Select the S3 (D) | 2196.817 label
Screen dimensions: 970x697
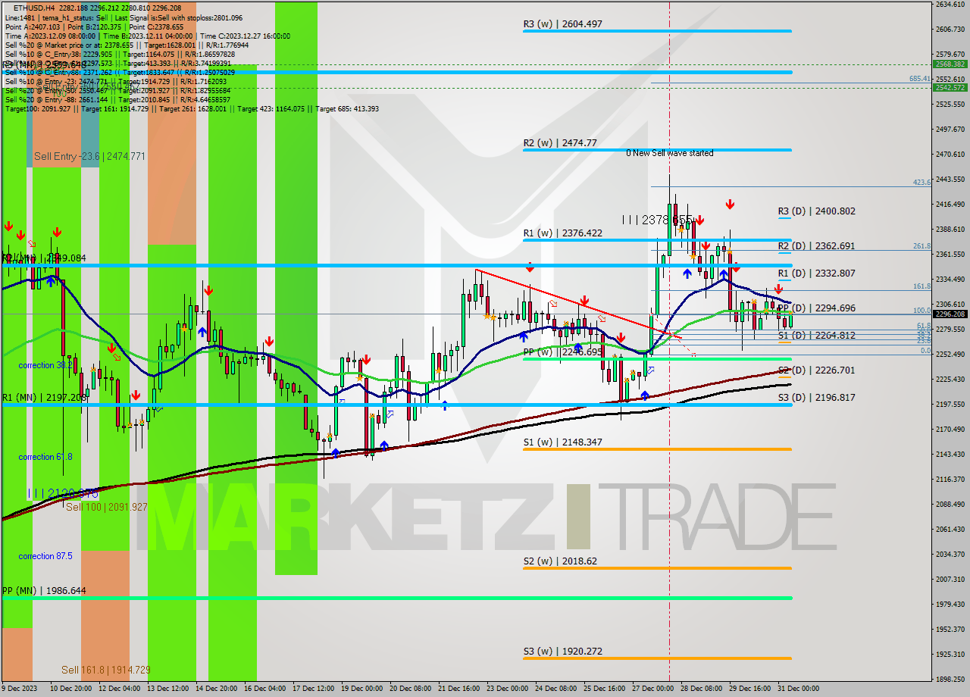(816, 398)
